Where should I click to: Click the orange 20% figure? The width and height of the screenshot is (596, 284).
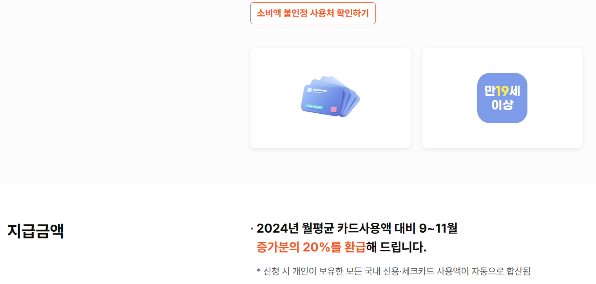click(317, 247)
